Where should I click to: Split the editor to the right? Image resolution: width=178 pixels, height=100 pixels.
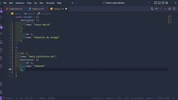[174, 9]
